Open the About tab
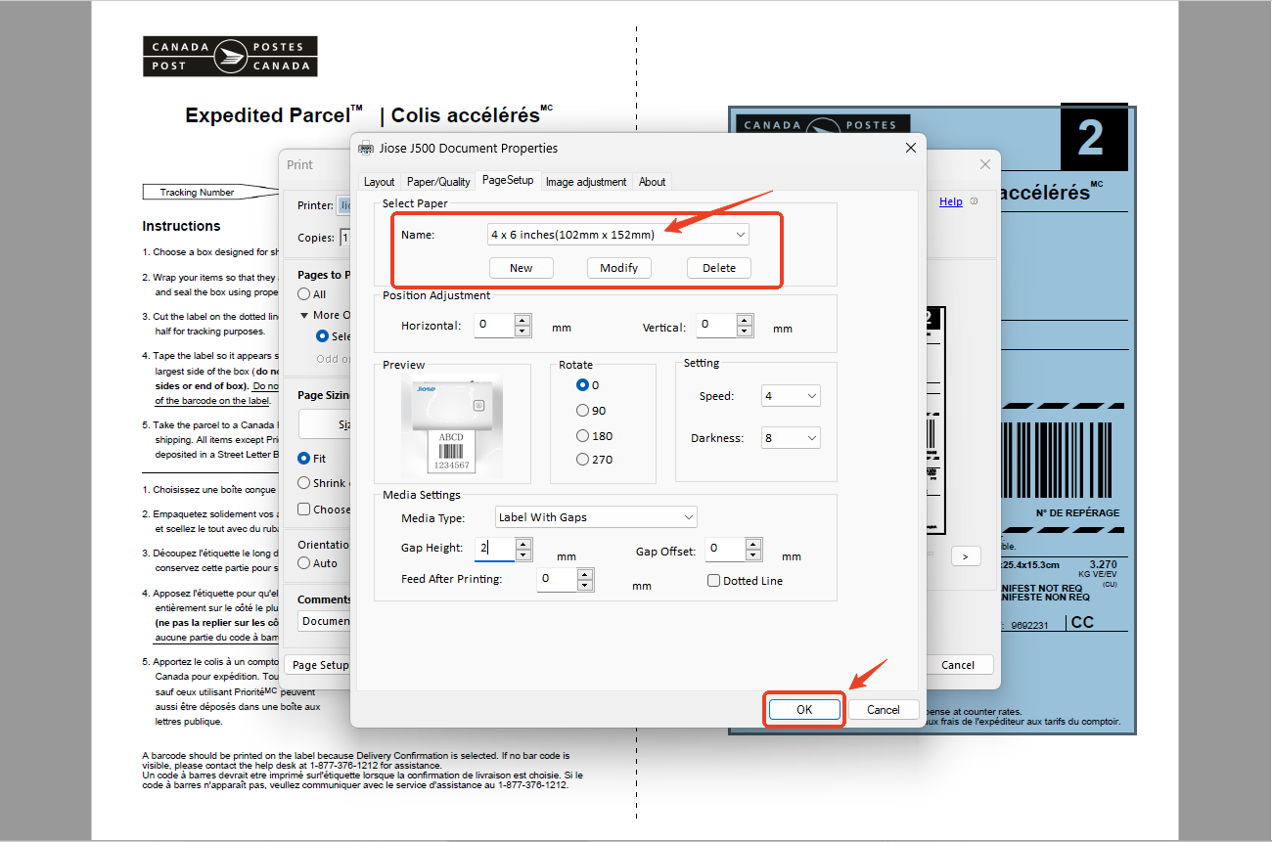 [652, 181]
